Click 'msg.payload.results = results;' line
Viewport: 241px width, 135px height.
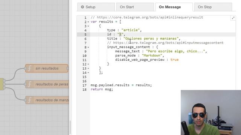coord(121,85)
